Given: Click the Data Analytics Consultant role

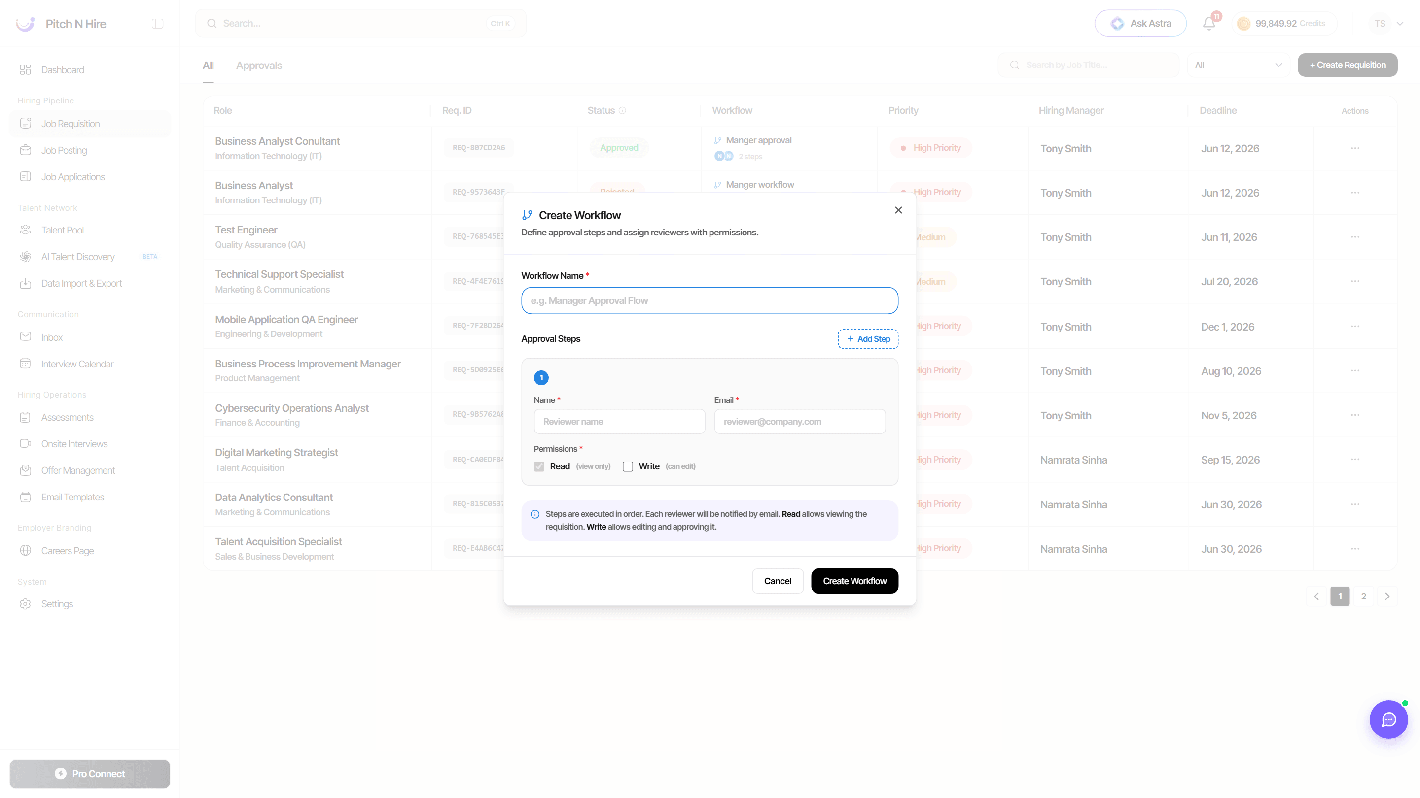Looking at the screenshot, I should coord(274,498).
